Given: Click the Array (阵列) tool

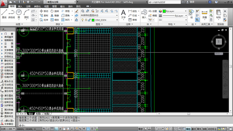Looking at the screenshot, I should [66, 20].
